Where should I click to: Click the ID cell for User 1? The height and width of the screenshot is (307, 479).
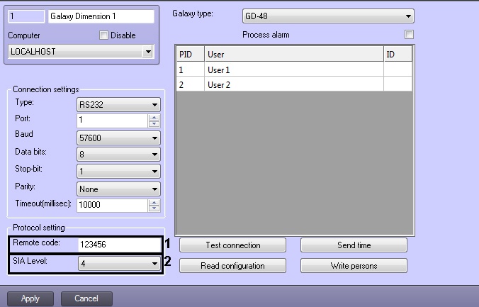398,69
